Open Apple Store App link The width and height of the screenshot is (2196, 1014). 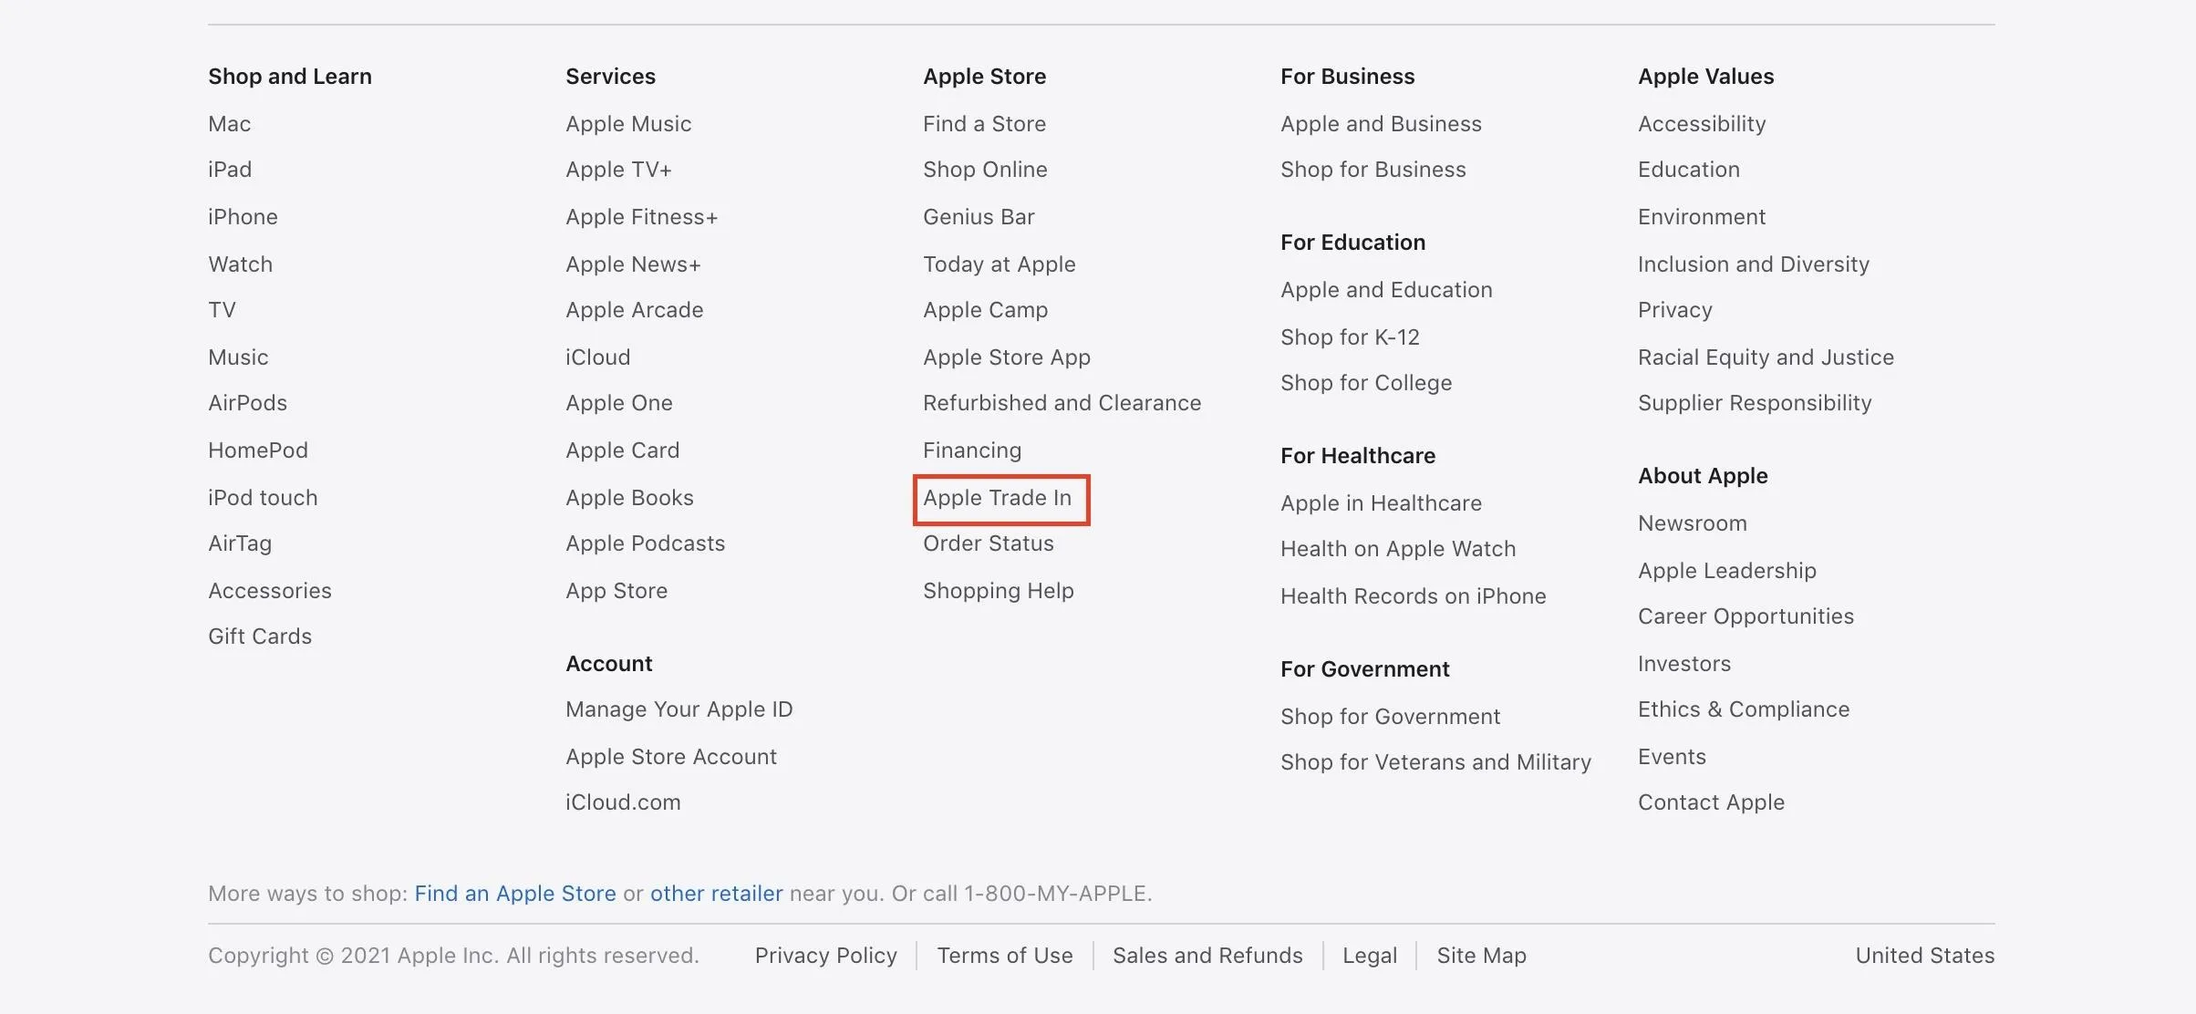click(x=1007, y=357)
